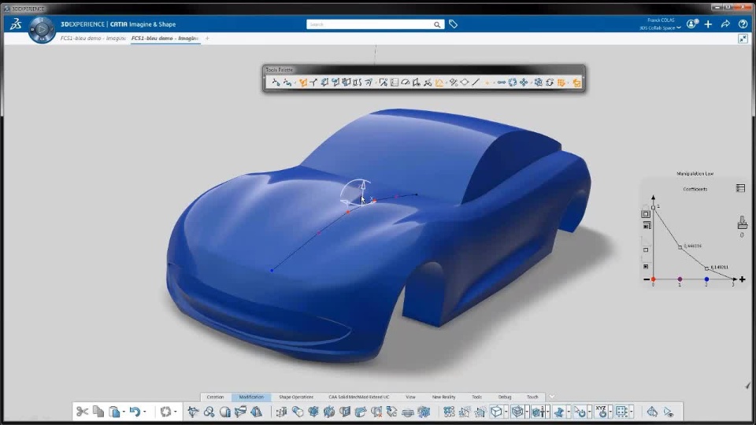The width and height of the screenshot is (756, 425).
Task: Click the ellipse icon in Tools Palette
Action: [405, 83]
